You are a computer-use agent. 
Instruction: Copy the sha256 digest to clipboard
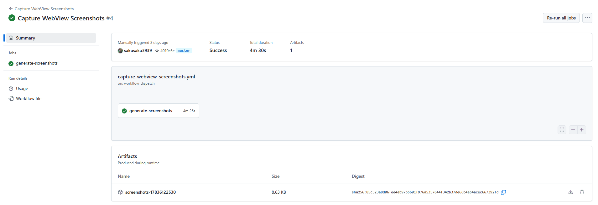click(503, 192)
